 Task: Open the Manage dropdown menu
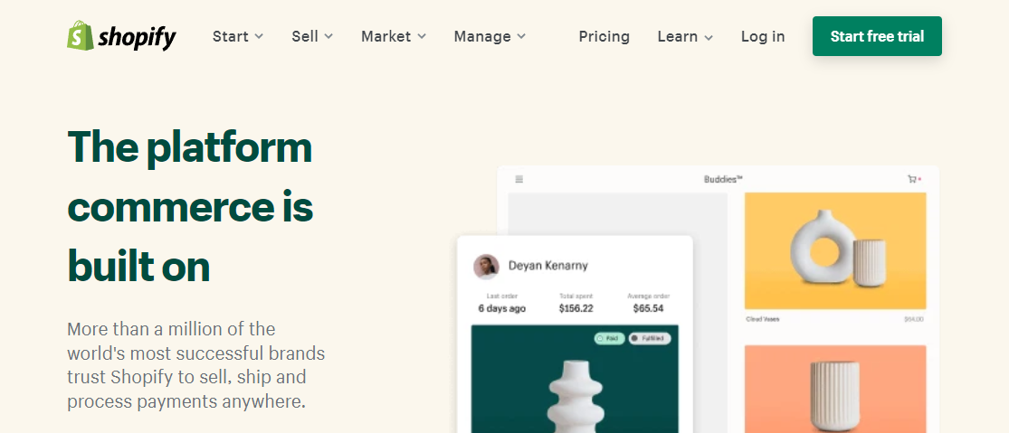pos(490,36)
